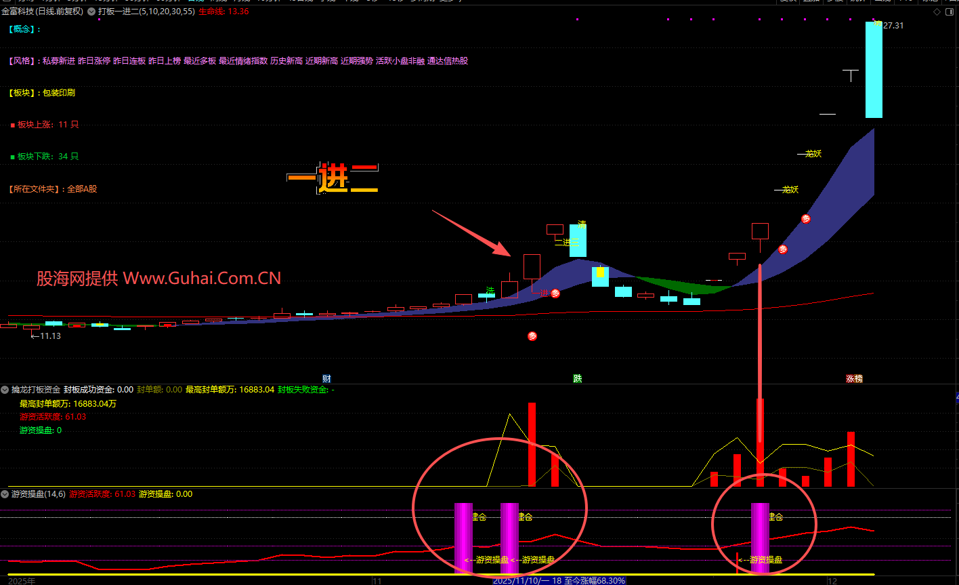959x585 pixels.
Task: Open the 擒龙打板资金 panel dropdown arrow
Action: click(5, 390)
